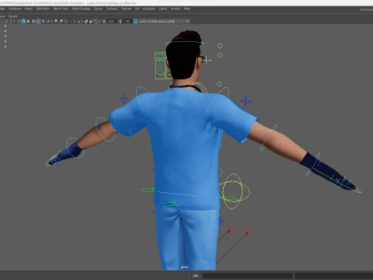Select the yellow hip control curve
Viewport: 373px width, 280px height.
(x=234, y=191)
